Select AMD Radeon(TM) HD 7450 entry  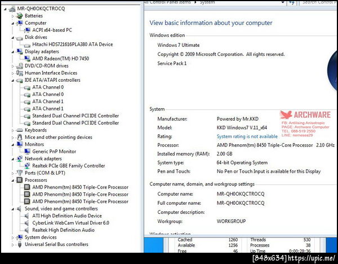point(61,59)
